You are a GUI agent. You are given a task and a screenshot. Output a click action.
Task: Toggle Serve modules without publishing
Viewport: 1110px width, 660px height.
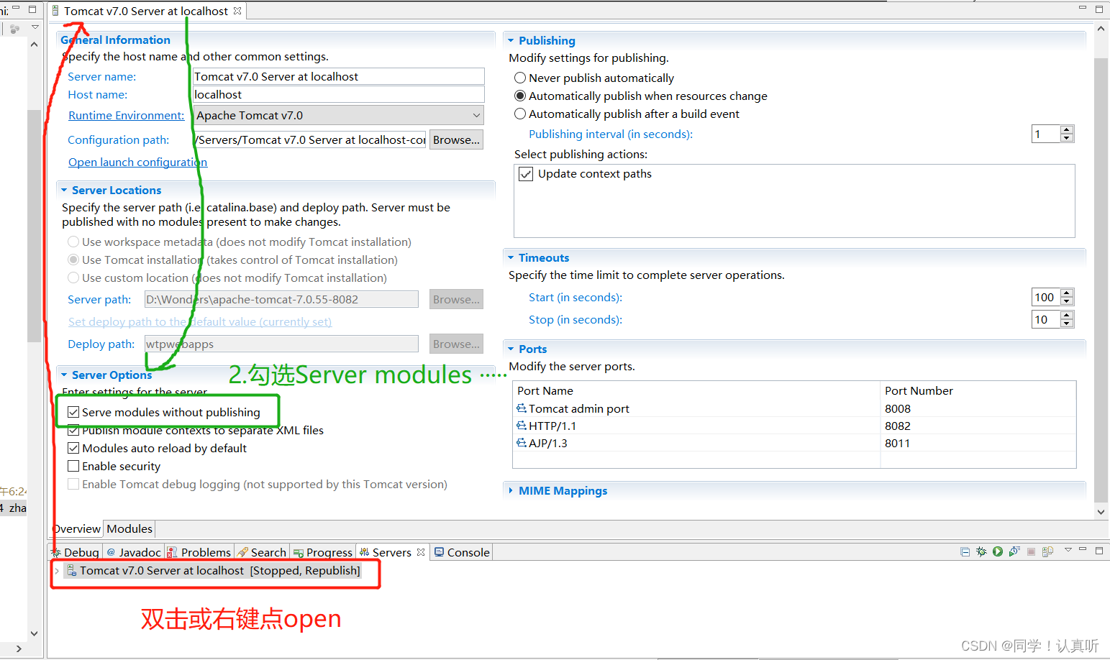73,412
